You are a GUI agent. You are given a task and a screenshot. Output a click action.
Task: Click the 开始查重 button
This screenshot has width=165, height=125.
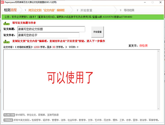(x=98, y=32)
